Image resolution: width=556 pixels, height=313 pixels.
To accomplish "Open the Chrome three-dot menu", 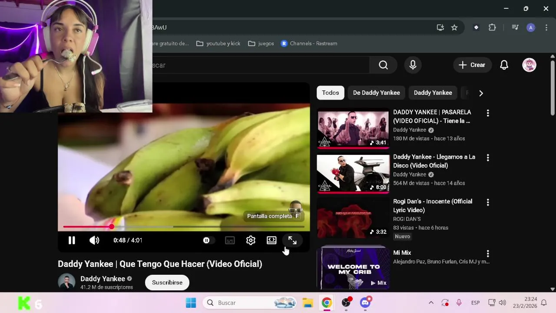I will tap(546, 27).
